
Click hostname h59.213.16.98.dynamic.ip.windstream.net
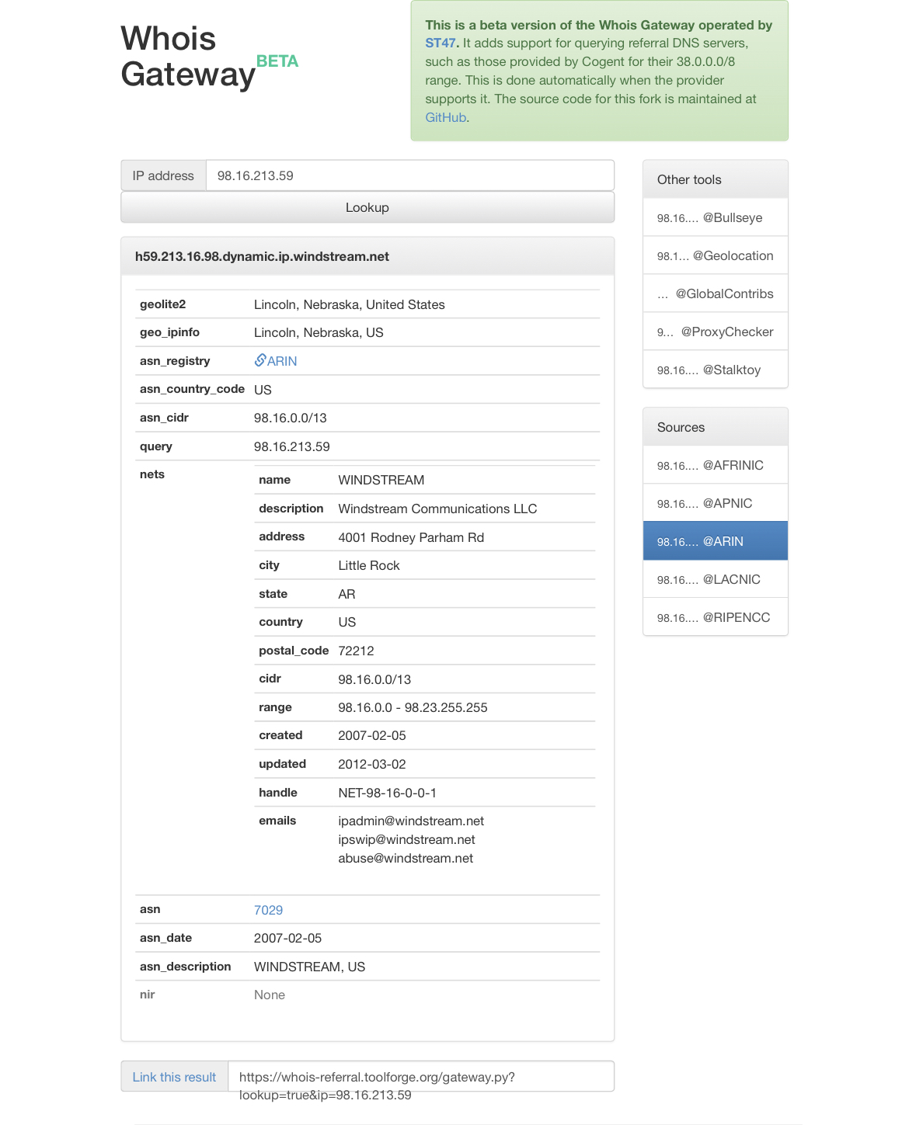coord(262,256)
